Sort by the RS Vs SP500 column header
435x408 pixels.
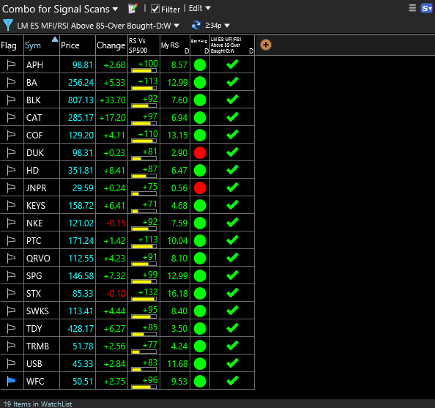click(144, 45)
